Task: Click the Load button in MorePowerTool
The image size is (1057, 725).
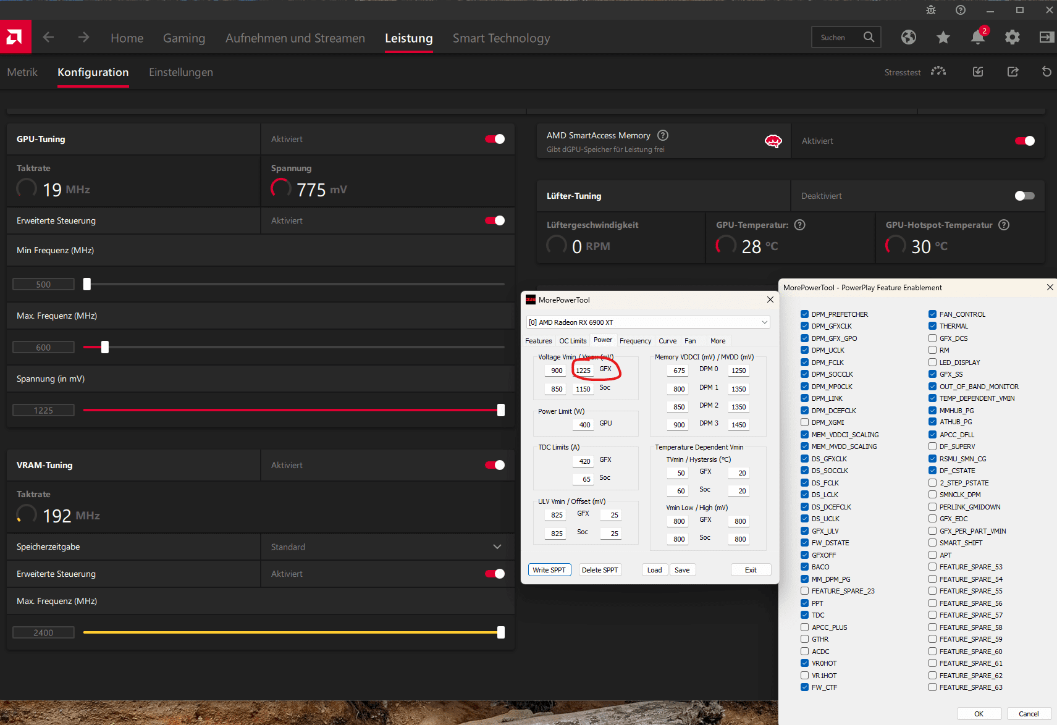Action: coord(655,570)
